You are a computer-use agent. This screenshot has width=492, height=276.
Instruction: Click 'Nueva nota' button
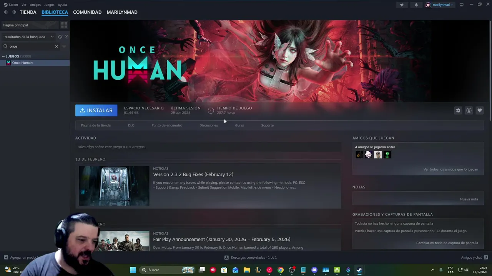click(469, 199)
